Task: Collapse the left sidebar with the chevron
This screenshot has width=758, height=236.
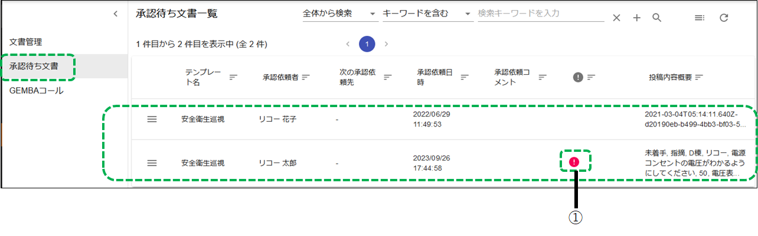Action: (x=116, y=13)
